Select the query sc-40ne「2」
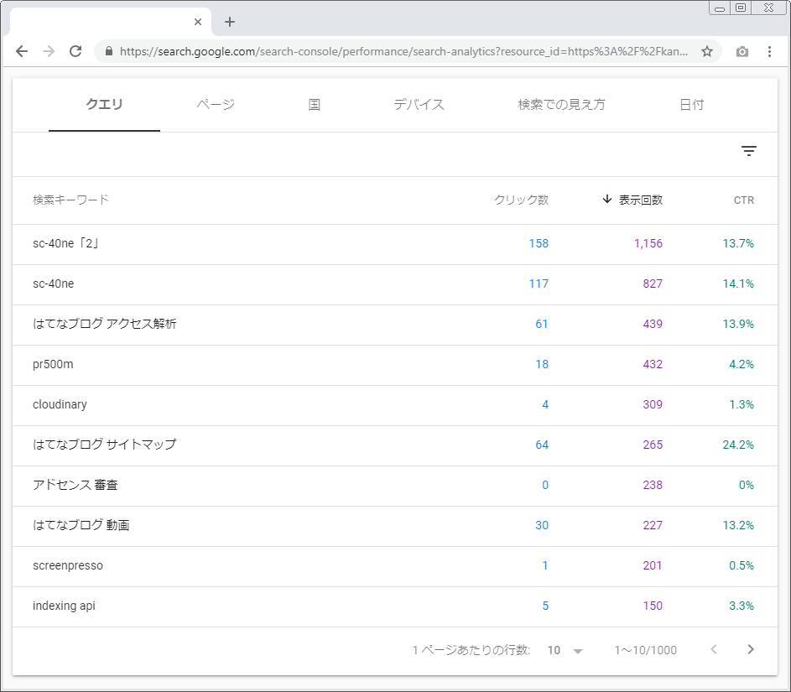 (x=65, y=243)
